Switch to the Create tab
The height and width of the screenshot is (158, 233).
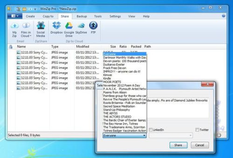pos(30,16)
